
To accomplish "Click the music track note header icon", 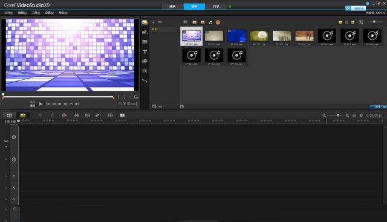I will pyautogui.click(x=14, y=199).
